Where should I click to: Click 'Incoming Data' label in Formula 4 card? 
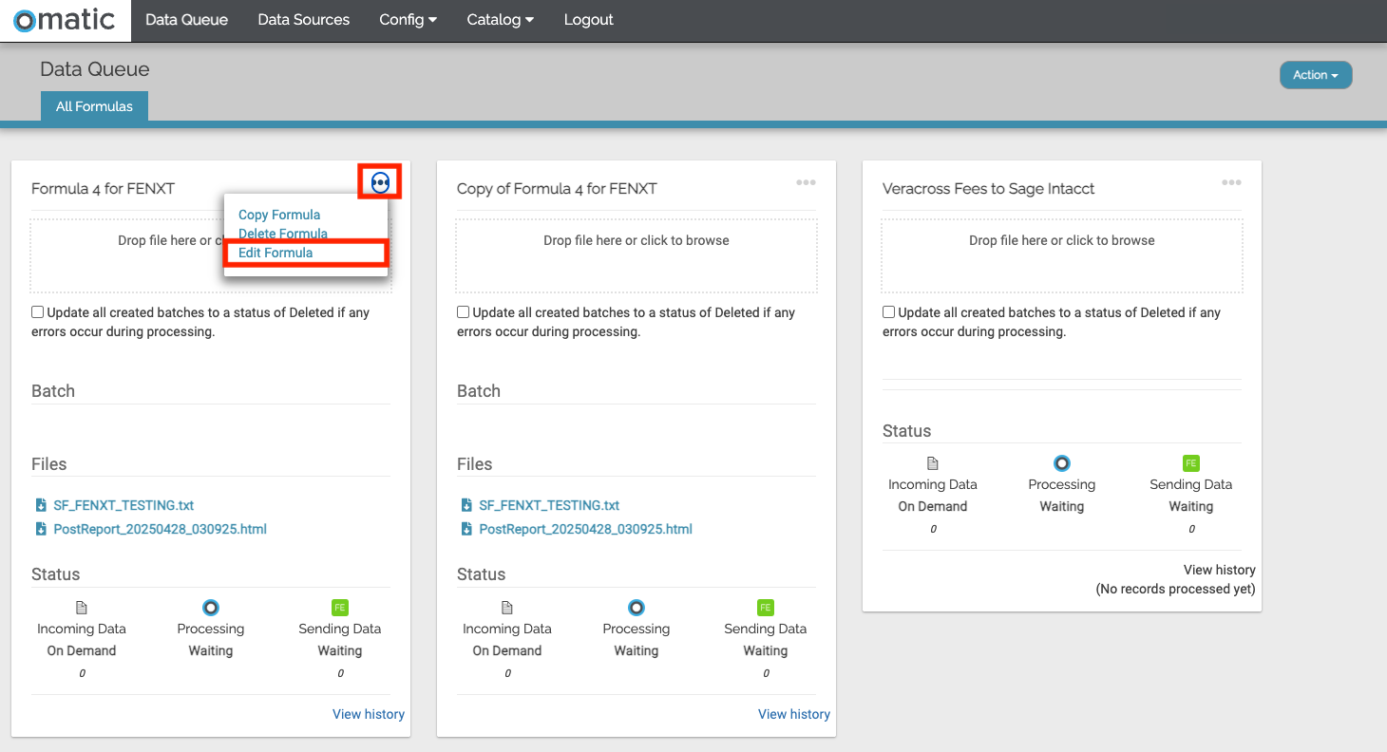click(x=82, y=629)
